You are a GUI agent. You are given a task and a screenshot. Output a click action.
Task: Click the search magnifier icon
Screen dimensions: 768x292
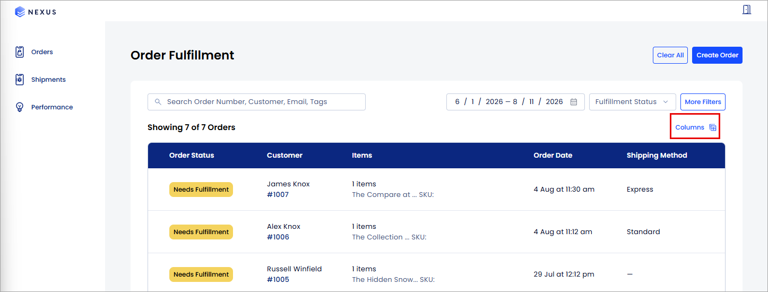[158, 102]
